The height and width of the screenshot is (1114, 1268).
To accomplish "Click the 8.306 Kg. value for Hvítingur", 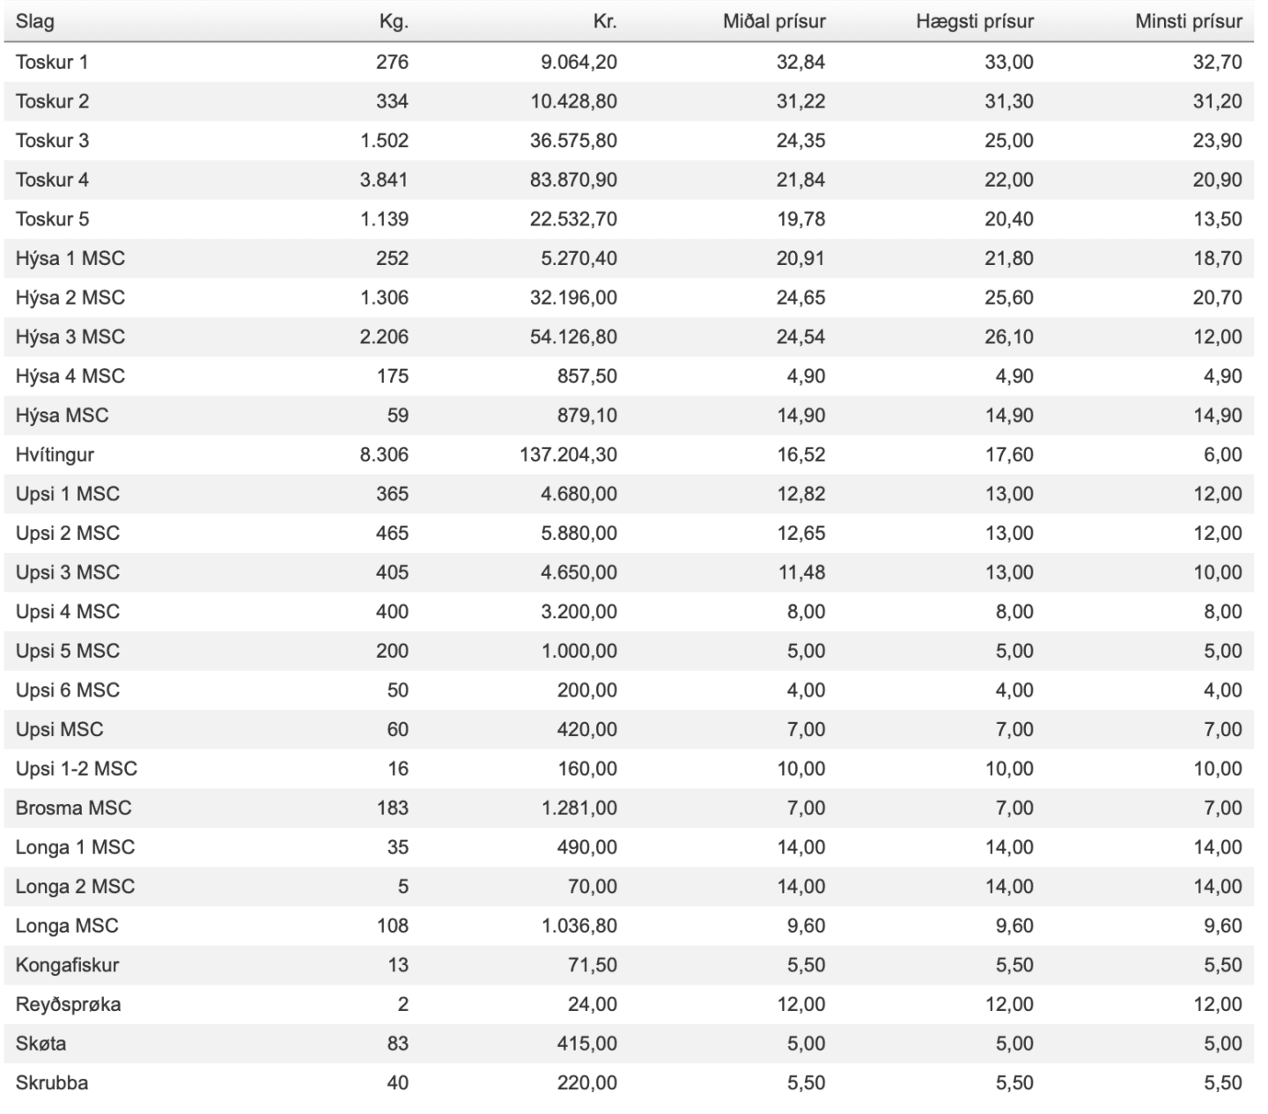I will tap(384, 454).
